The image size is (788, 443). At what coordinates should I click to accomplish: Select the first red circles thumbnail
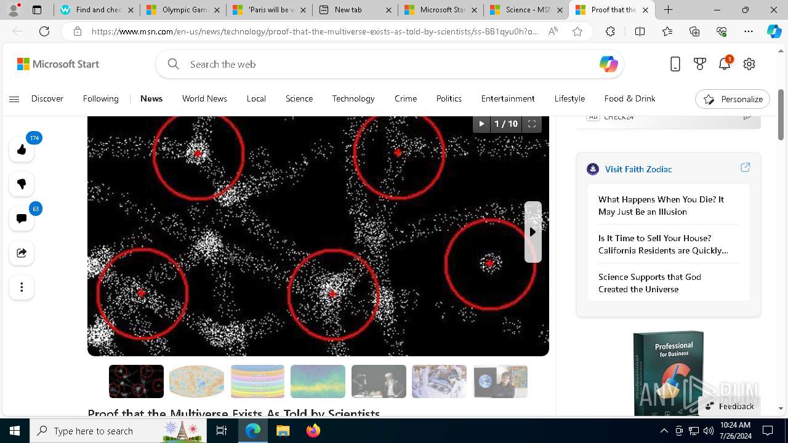(x=137, y=381)
